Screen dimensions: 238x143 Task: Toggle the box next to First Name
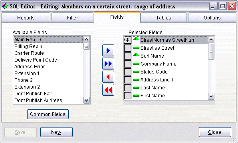128,96
